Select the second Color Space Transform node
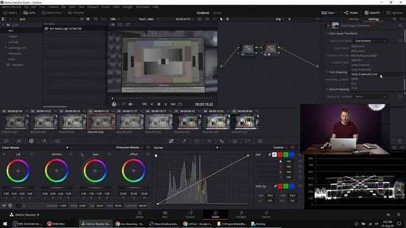This screenshot has width=406, height=228. pos(270,49)
